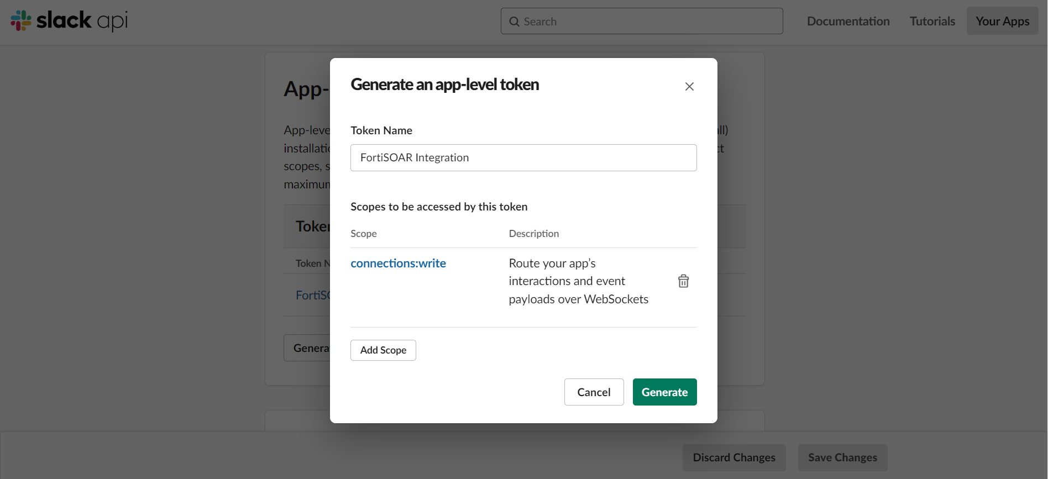Click Save Changes in the bottom bar
Image resolution: width=1048 pixels, height=479 pixels.
pos(842,457)
